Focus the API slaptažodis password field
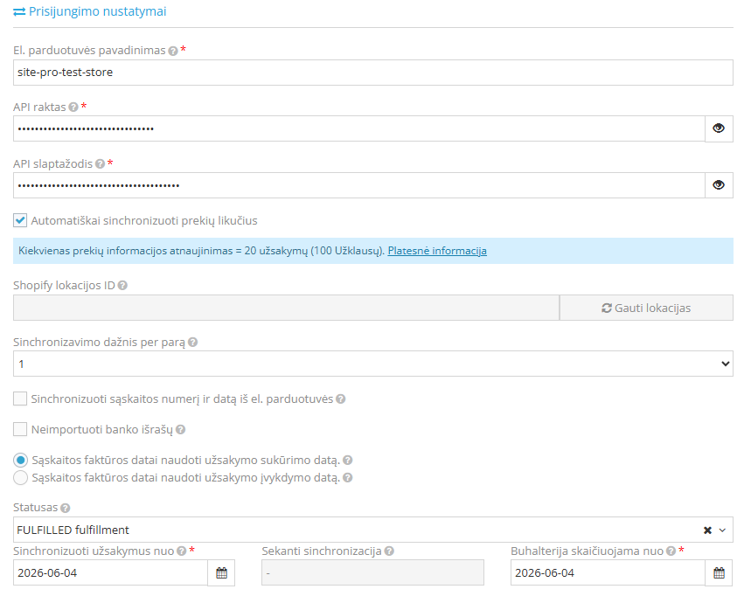Viewport: 751px width, 603px height. coord(359,185)
